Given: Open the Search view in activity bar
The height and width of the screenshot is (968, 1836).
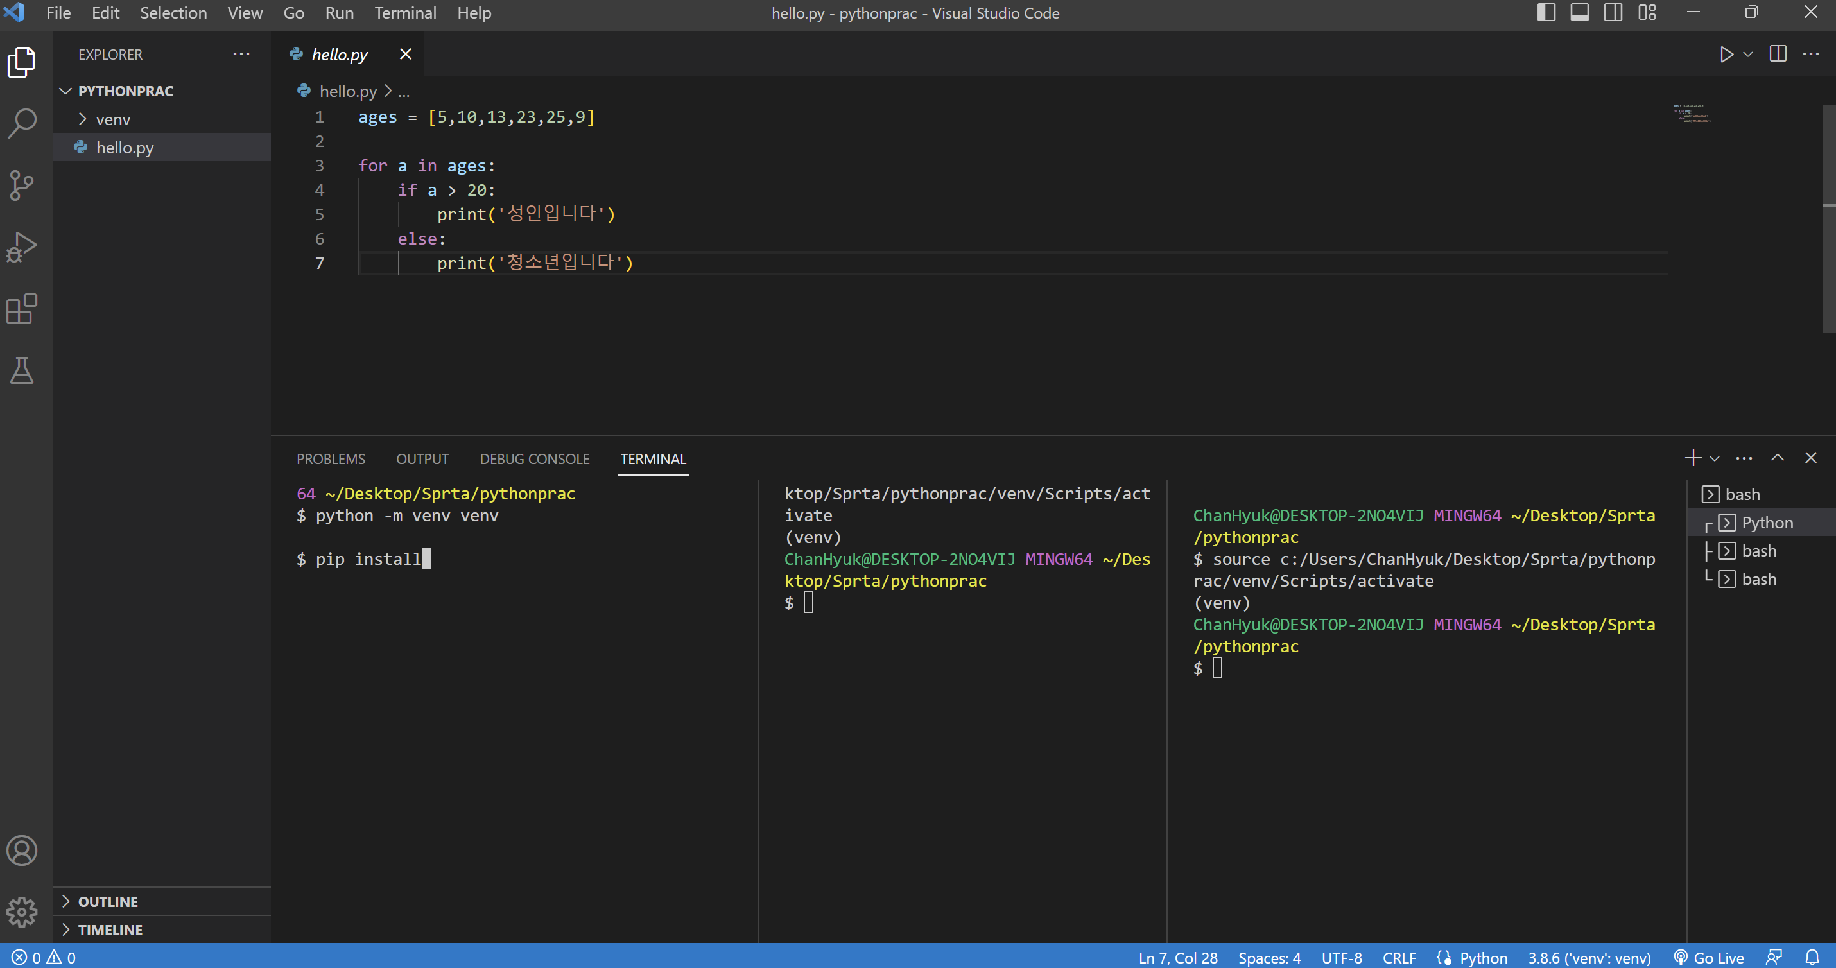Looking at the screenshot, I should click(22, 123).
